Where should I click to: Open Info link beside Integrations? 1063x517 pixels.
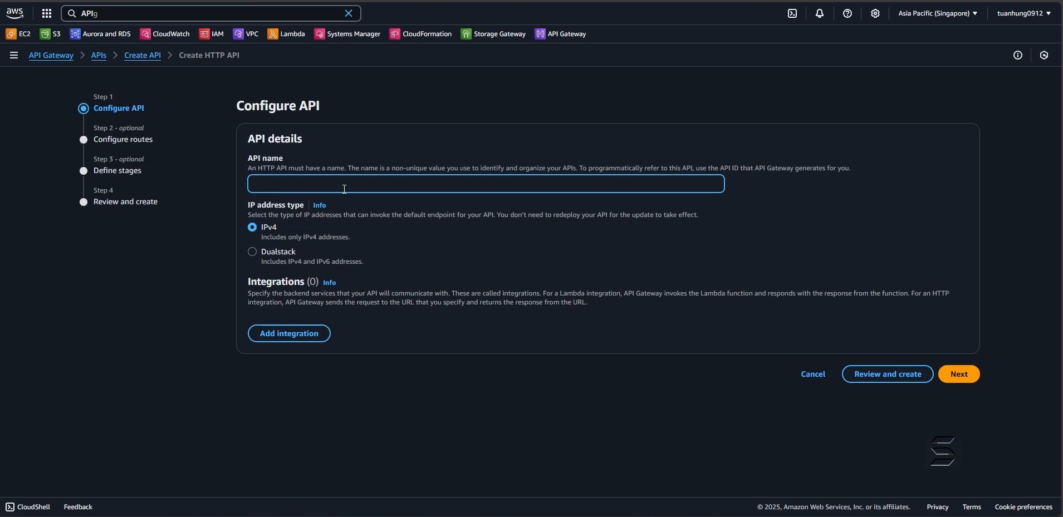click(330, 283)
